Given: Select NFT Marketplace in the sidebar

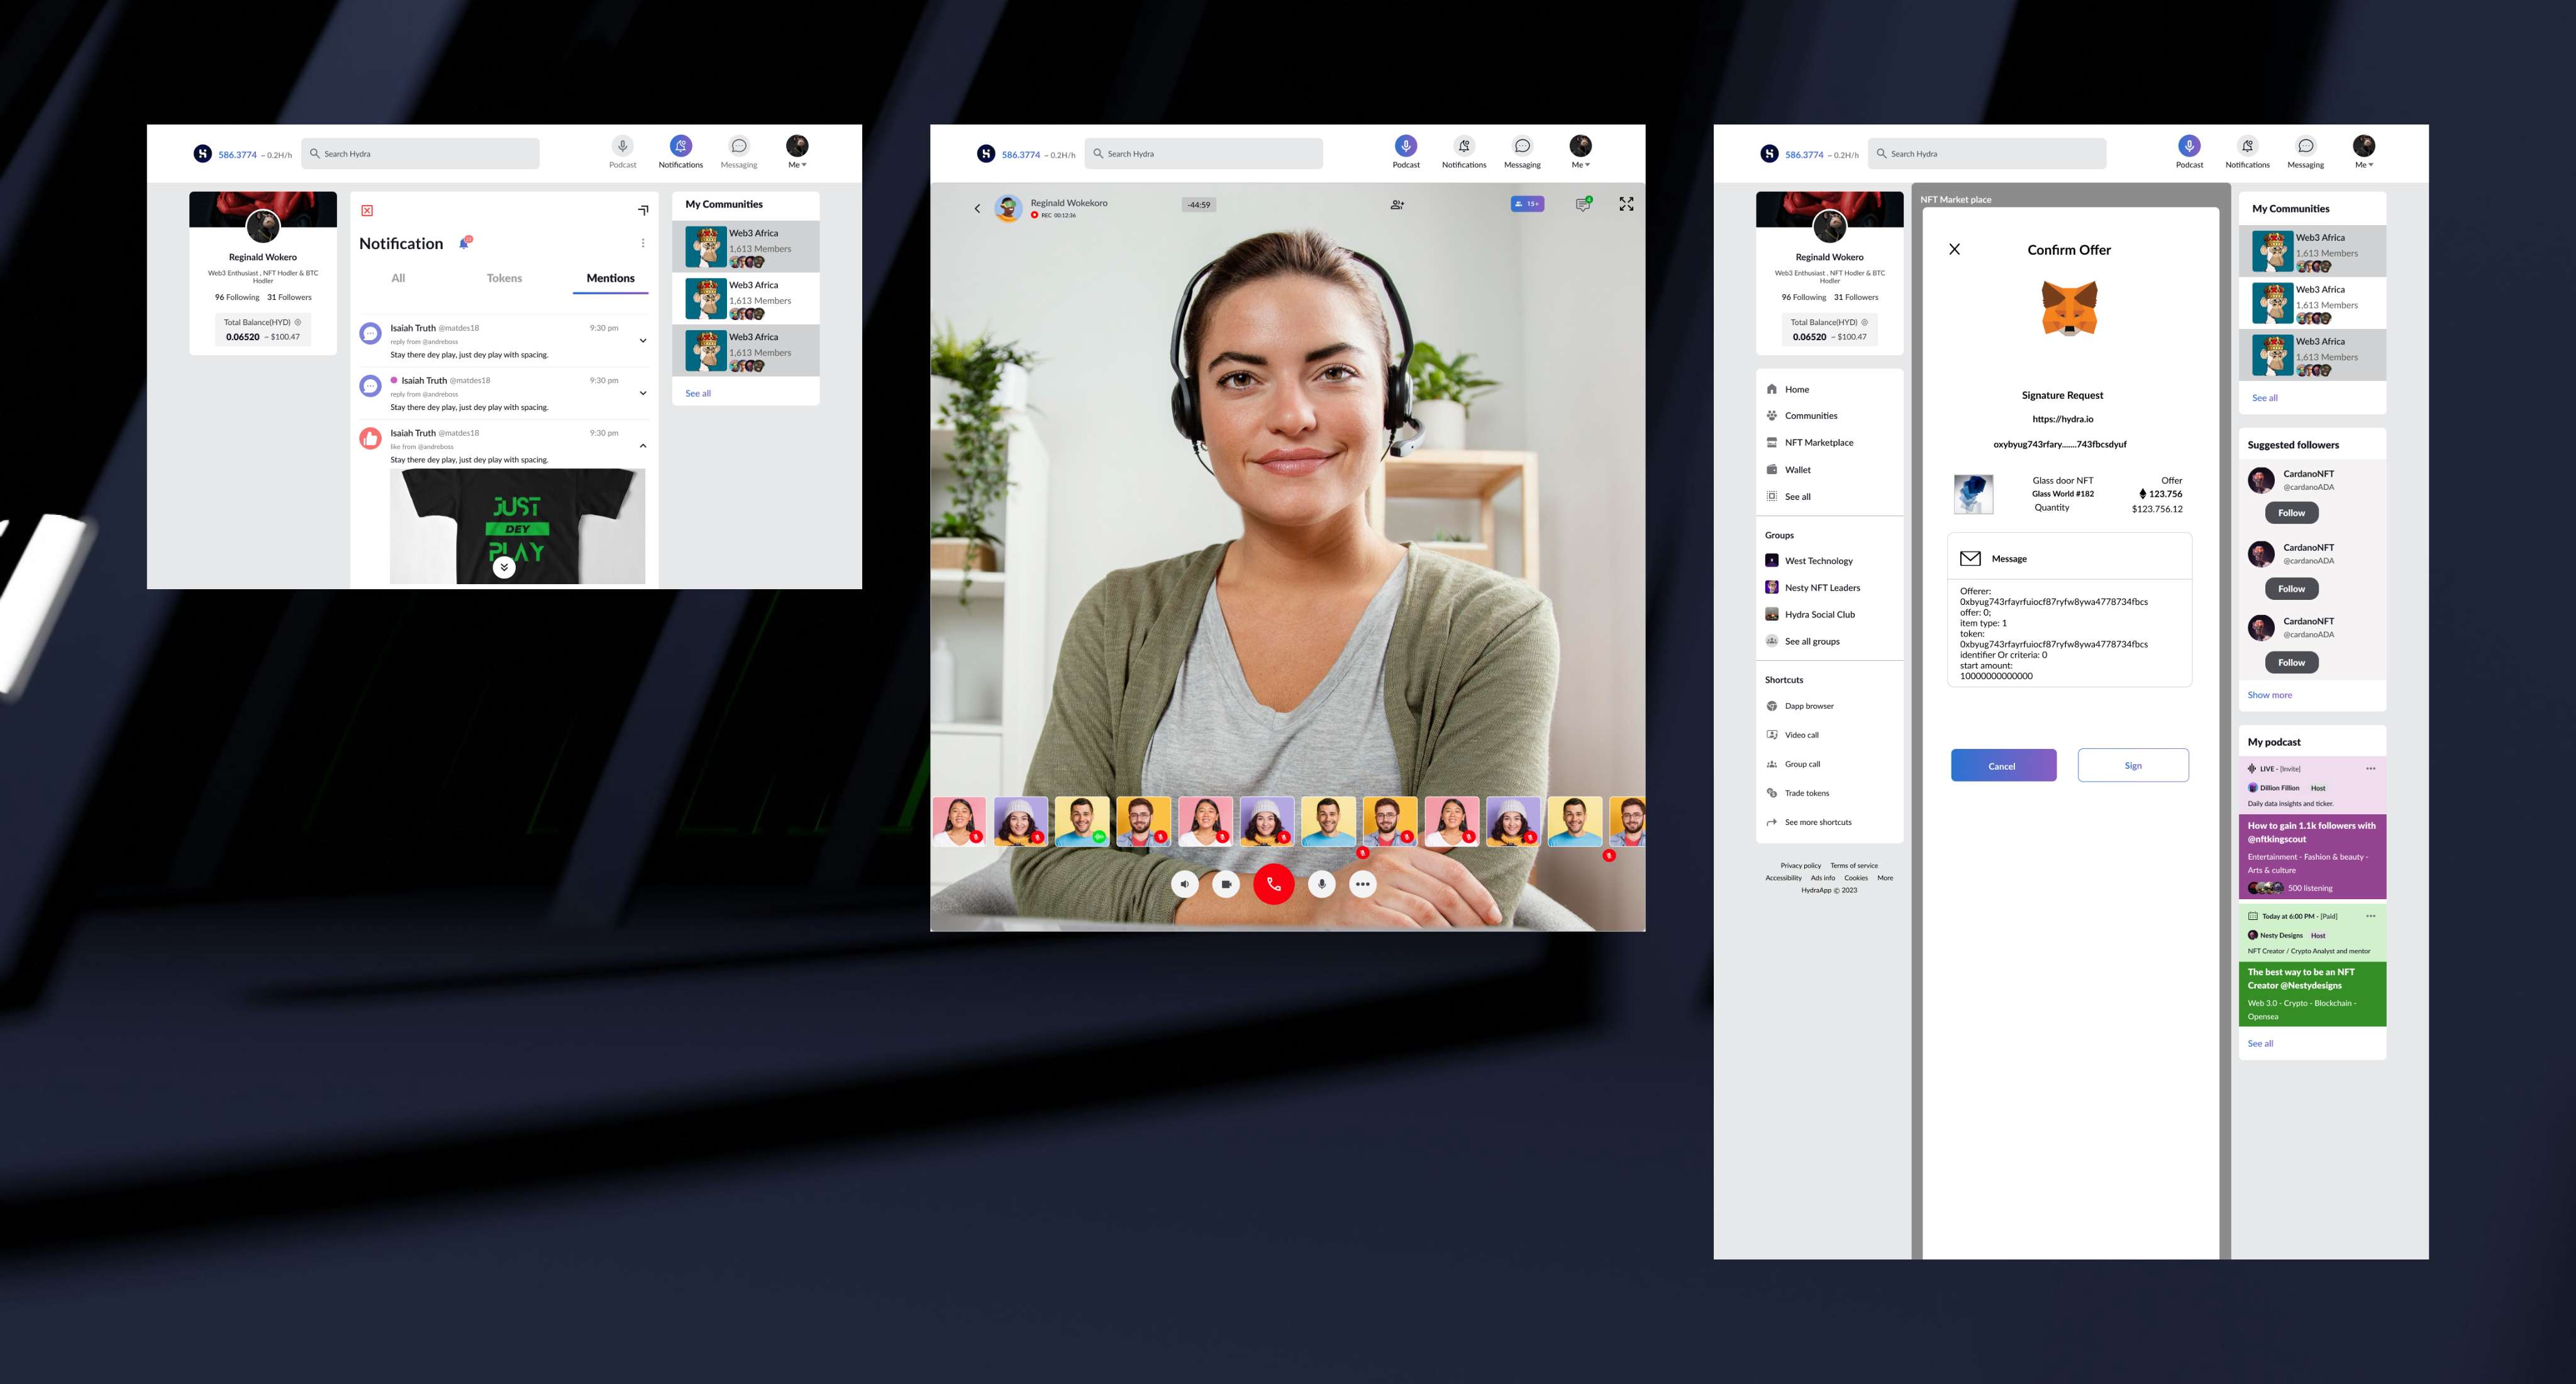Looking at the screenshot, I should (1818, 442).
